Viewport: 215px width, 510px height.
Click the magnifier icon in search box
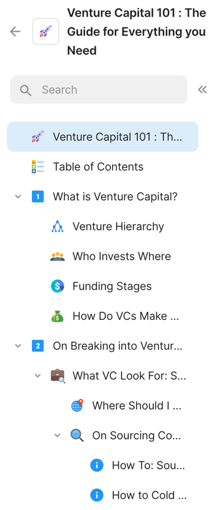[25, 90]
